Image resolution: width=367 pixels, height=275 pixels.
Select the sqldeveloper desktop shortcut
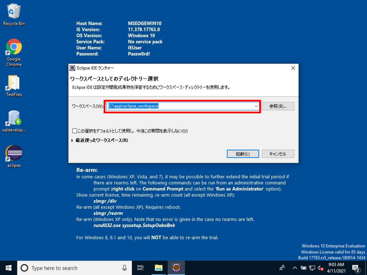(14, 122)
